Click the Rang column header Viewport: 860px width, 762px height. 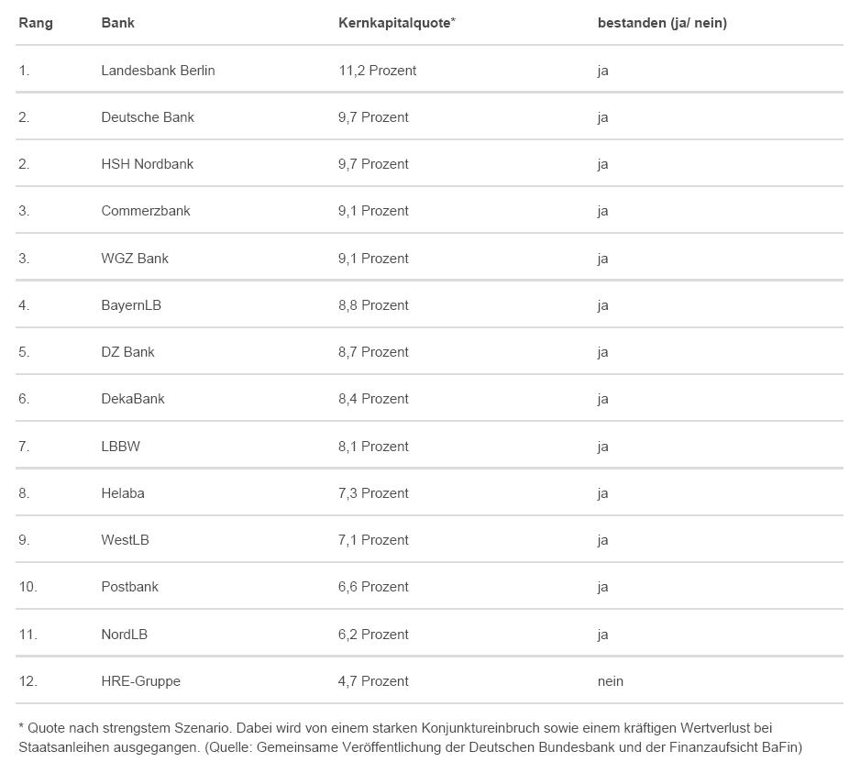pos(36,23)
